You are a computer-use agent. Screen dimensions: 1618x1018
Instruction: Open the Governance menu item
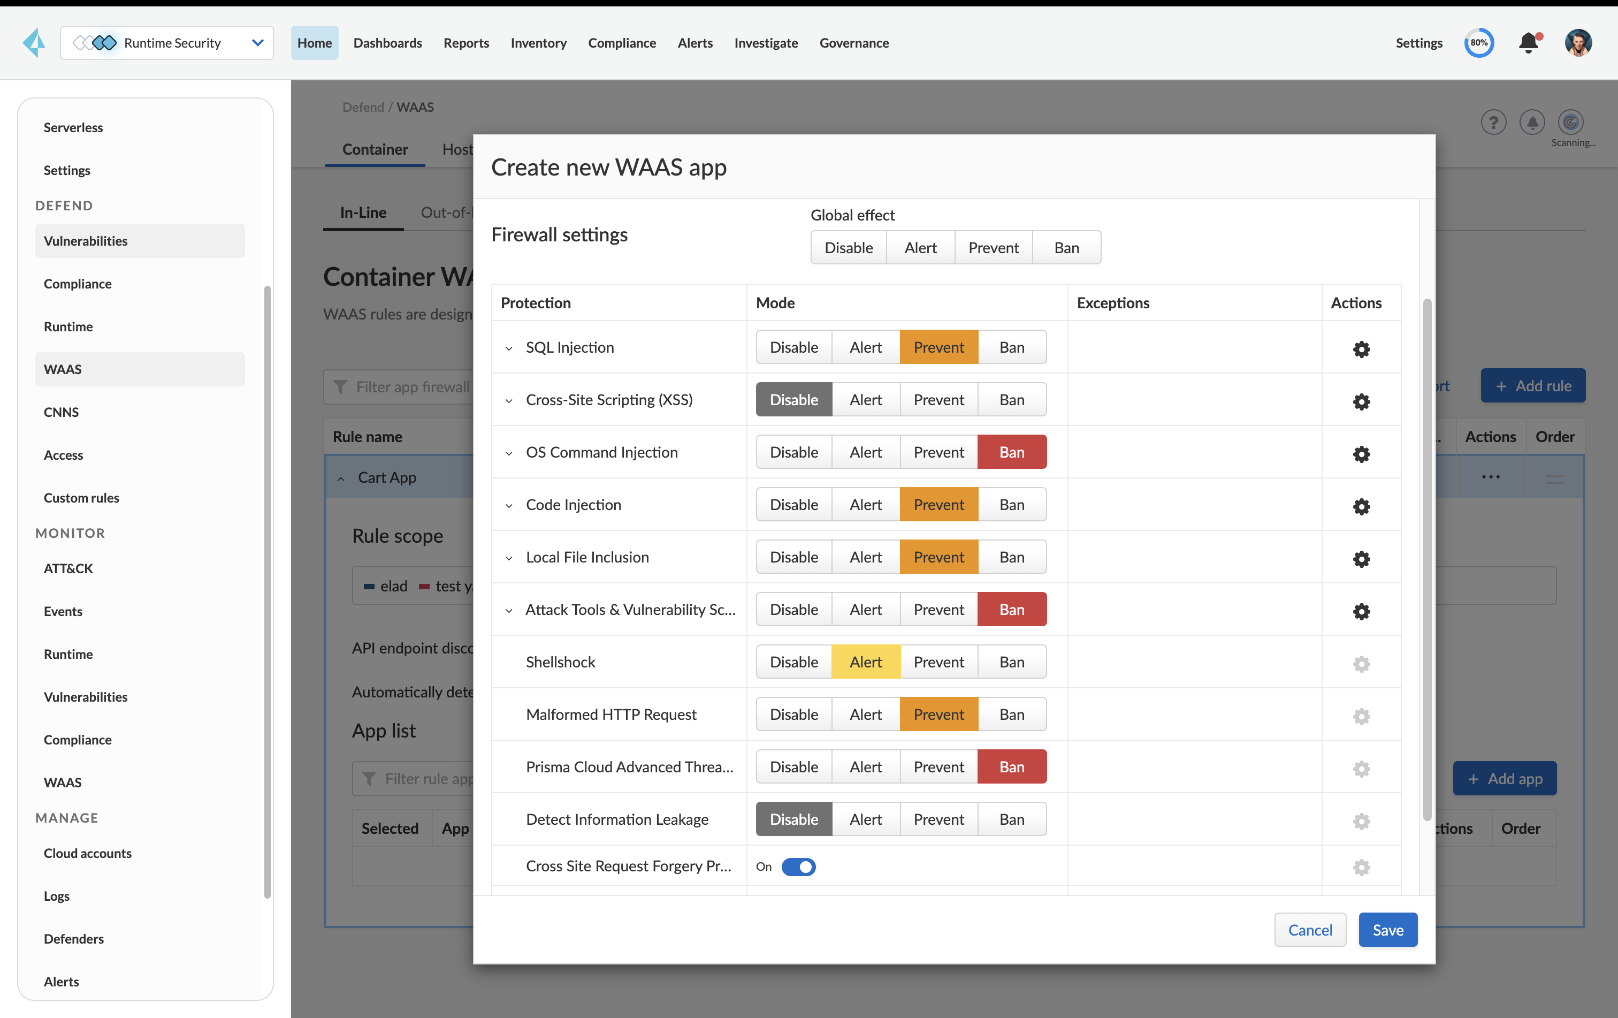(854, 42)
